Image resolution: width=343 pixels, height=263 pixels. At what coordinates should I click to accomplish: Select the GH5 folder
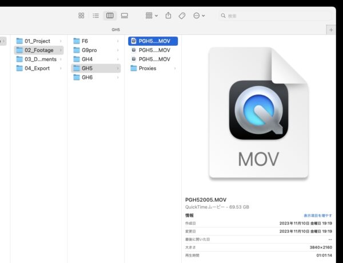[96, 68]
